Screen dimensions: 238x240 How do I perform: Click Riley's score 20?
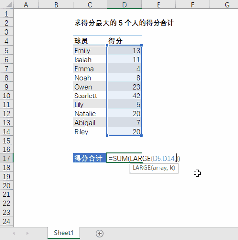point(124,132)
